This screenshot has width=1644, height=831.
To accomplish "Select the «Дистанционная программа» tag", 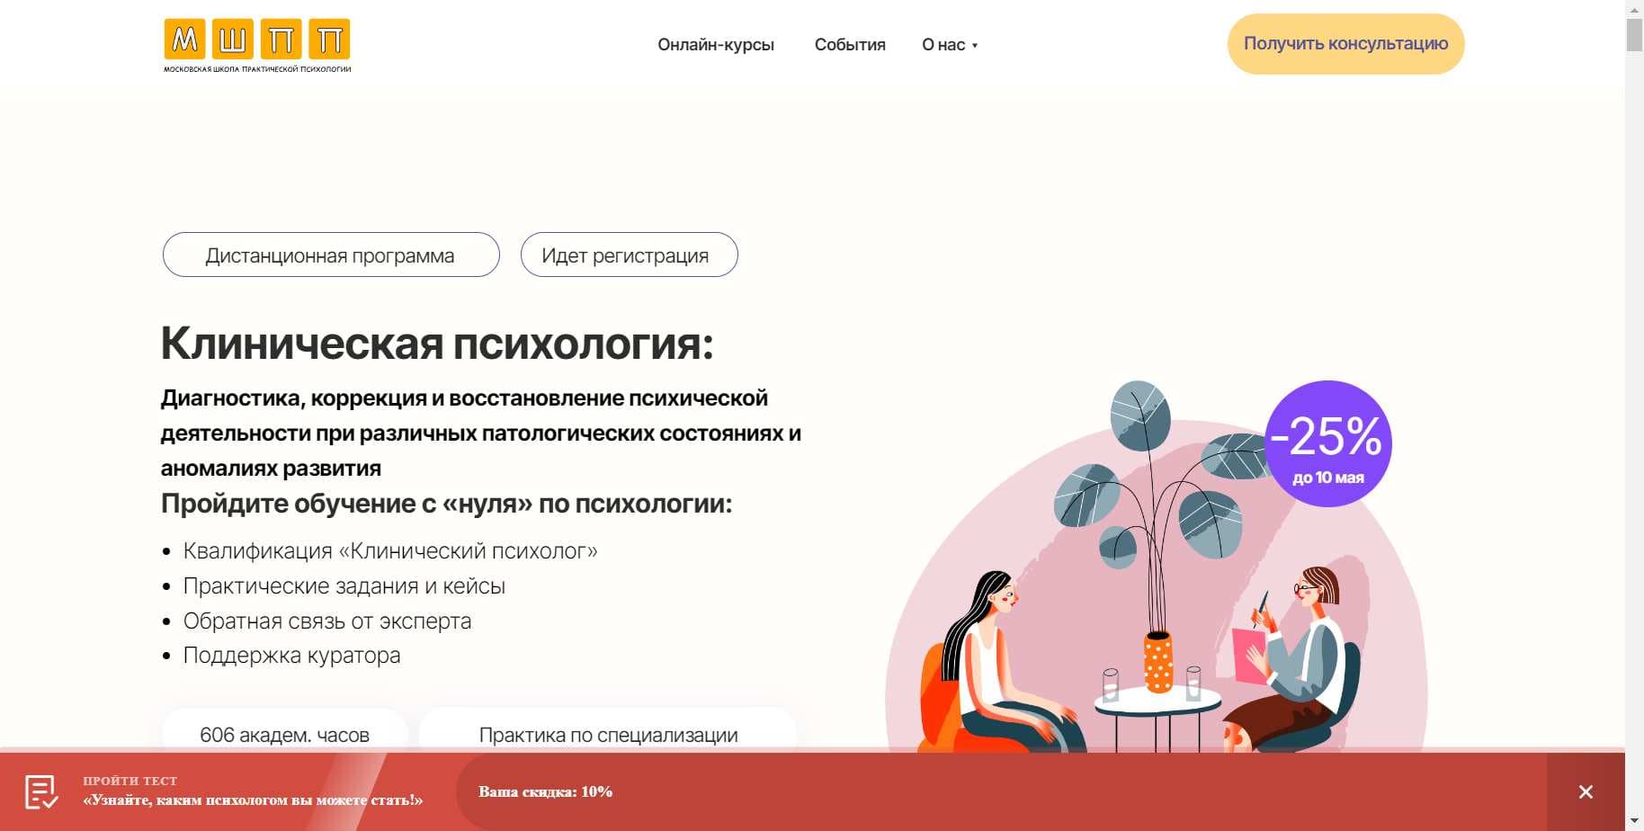I will [x=330, y=255].
